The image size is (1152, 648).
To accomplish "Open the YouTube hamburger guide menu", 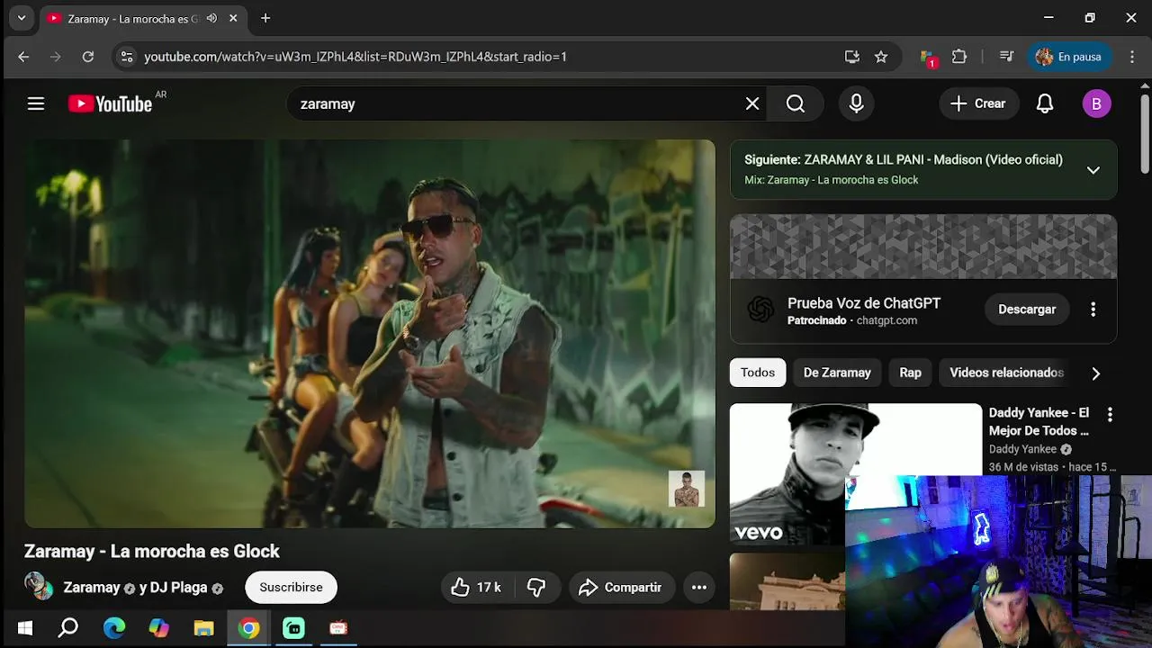I will (36, 103).
